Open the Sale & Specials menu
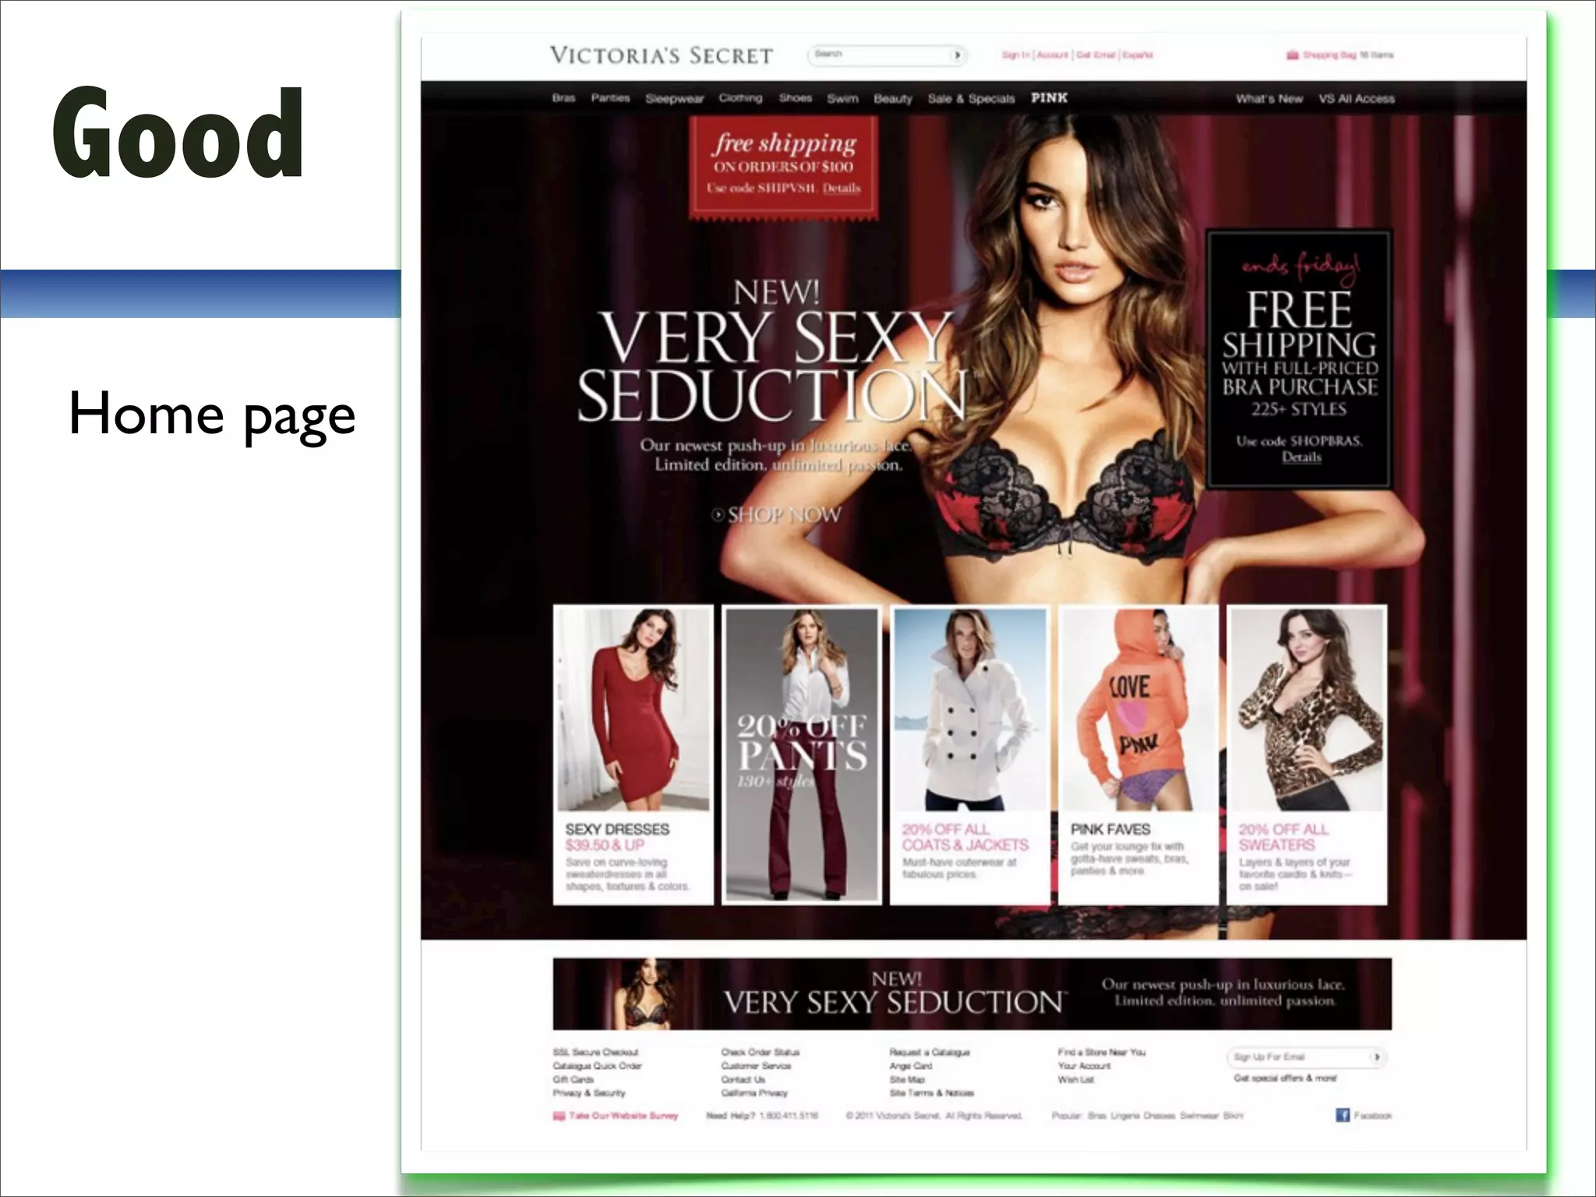The height and width of the screenshot is (1197, 1596). click(x=971, y=99)
